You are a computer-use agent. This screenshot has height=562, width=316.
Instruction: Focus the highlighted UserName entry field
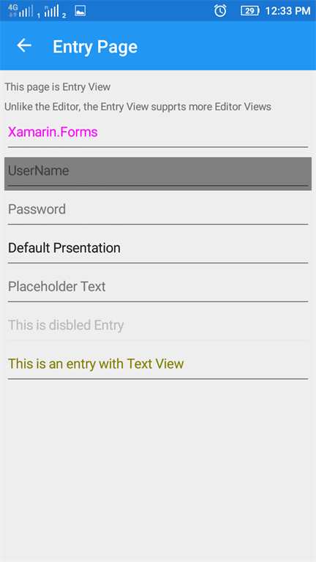(158, 173)
